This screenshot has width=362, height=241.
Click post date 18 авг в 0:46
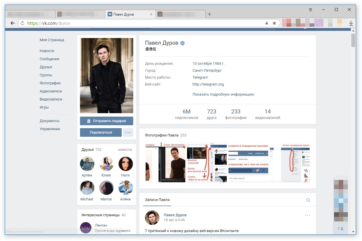(174, 220)
